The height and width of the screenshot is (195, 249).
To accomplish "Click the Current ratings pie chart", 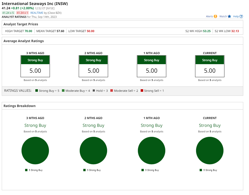I will coord(210,151).
